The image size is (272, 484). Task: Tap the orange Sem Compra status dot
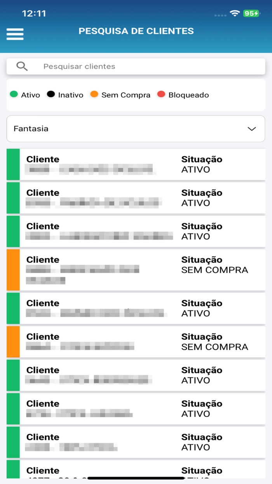[x=94, y=95]
